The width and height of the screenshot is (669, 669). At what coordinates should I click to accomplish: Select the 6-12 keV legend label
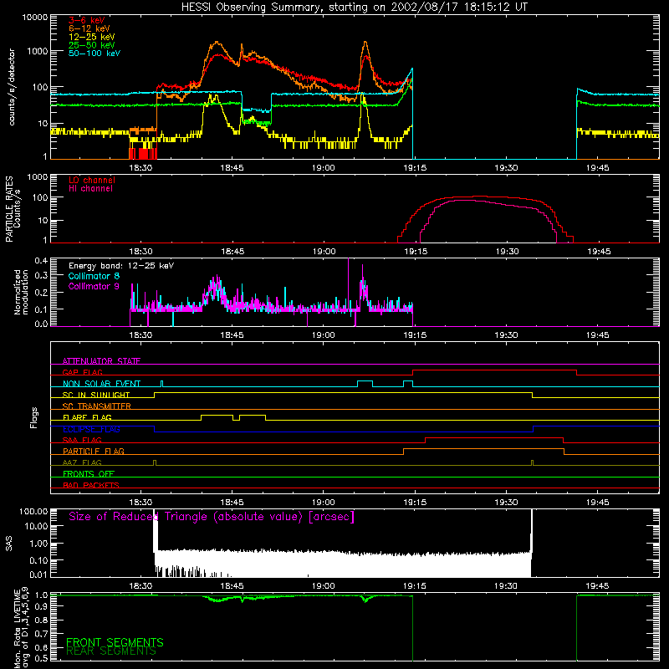click(x=89, y=28)
